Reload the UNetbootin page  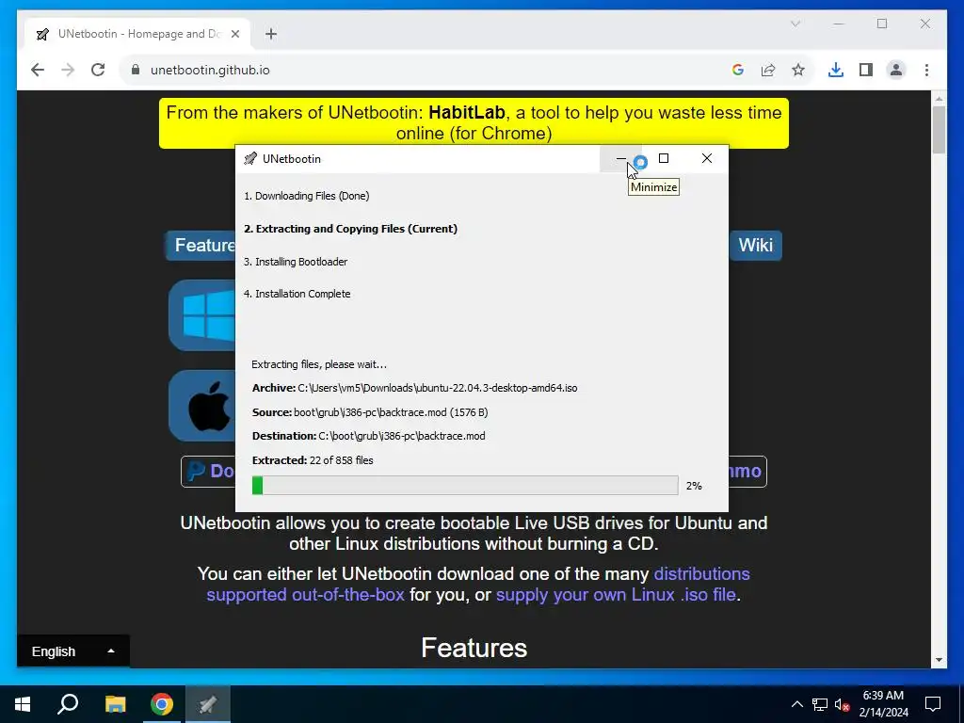[x=98, y=70]
